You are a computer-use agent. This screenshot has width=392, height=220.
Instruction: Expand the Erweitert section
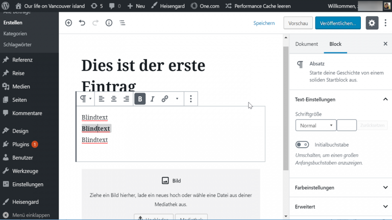[341, 207]
